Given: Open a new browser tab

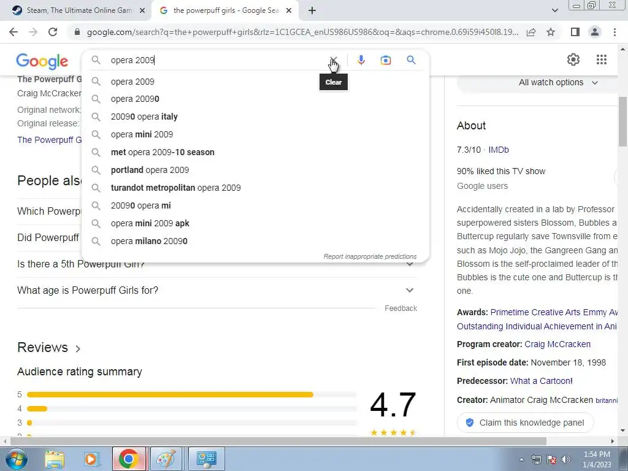Looking at the screenshot, I should pos(312,11).
